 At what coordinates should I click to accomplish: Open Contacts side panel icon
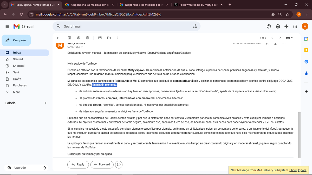point(306,73)
